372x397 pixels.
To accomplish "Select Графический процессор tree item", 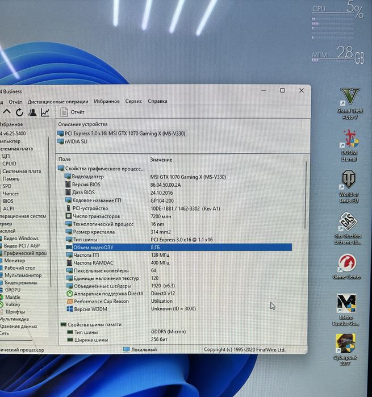I will pos(23,253).
